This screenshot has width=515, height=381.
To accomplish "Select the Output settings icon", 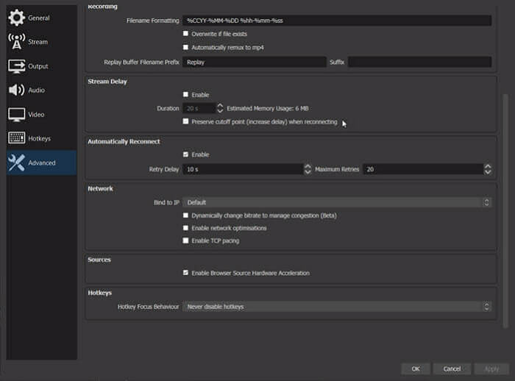I will click(x=16, y=66).
